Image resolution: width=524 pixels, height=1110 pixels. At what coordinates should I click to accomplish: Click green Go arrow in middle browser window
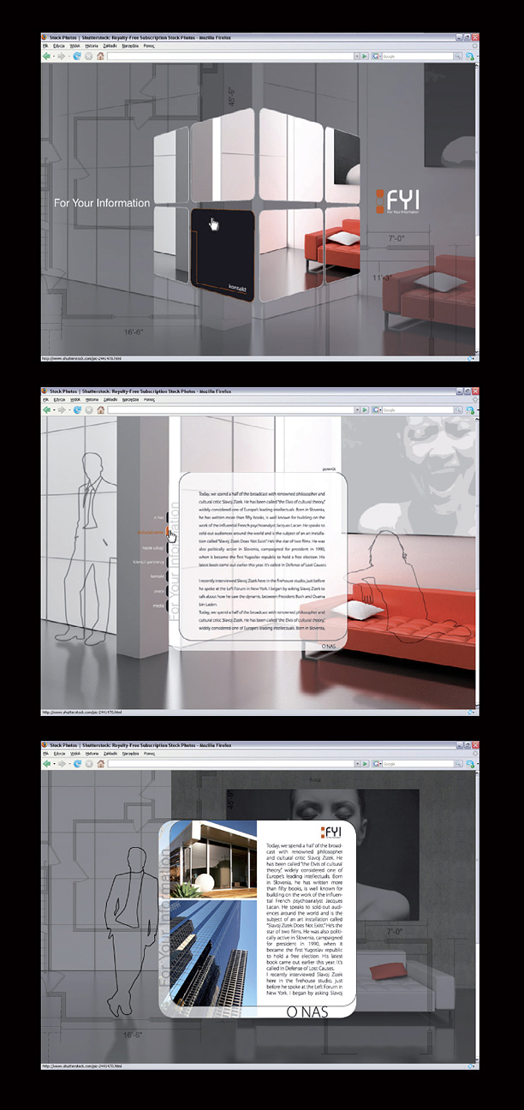pyautogui.click(x=366, y=410)
